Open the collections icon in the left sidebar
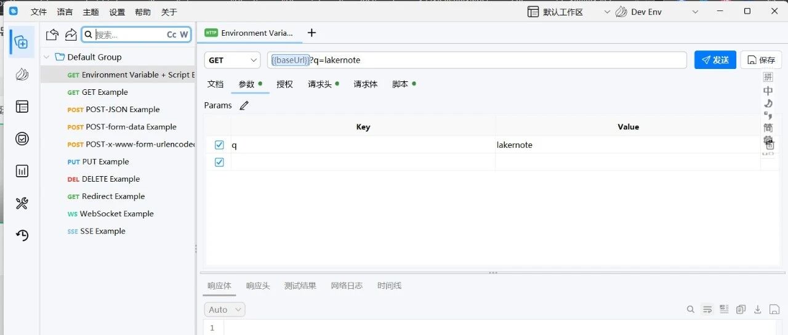The image size is (788, 335). coord(22,42)
